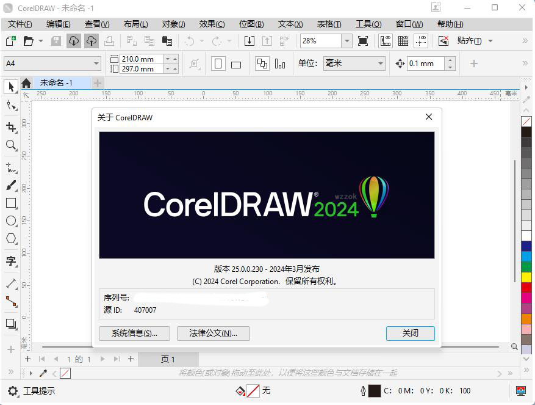Click cloud upload icon
The width and height of the screenshot is (535, 405).
point(92,41)
